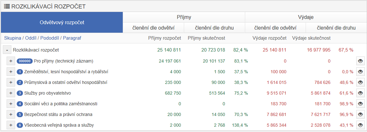Click the Paragraf link in header
Screen dimensions: 367x132
[x=72, y=38]
